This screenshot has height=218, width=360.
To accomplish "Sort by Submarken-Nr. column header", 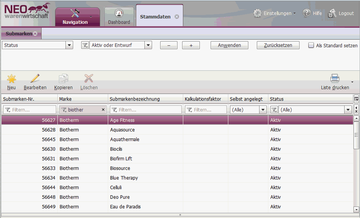I will 29,99.
